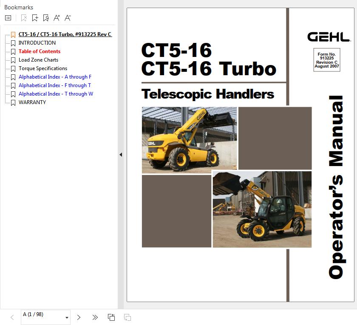Increase bookmark text size with A+ icon
Image resolution: width=357 pixels, height=325 pixels.
[x=57, y=18]
